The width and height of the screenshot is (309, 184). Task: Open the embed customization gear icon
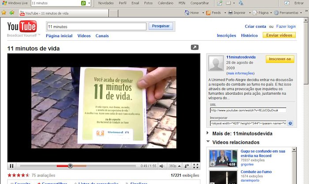point(290,123)
